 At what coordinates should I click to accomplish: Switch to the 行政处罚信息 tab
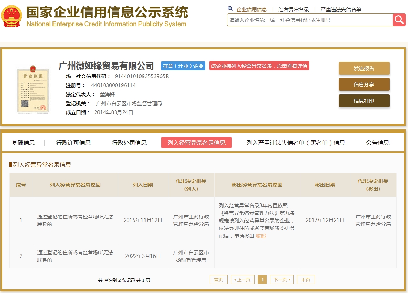tap(129, 143)
